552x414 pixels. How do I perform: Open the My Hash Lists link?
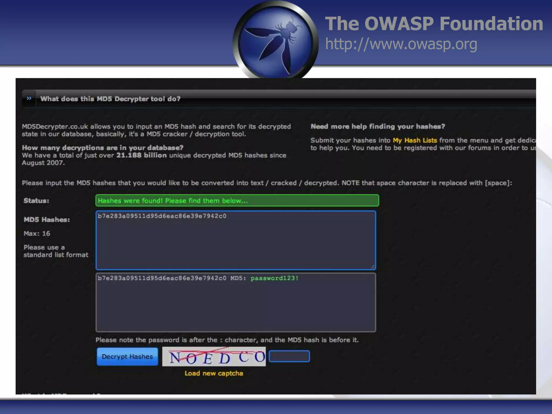(x=415, y=140)
